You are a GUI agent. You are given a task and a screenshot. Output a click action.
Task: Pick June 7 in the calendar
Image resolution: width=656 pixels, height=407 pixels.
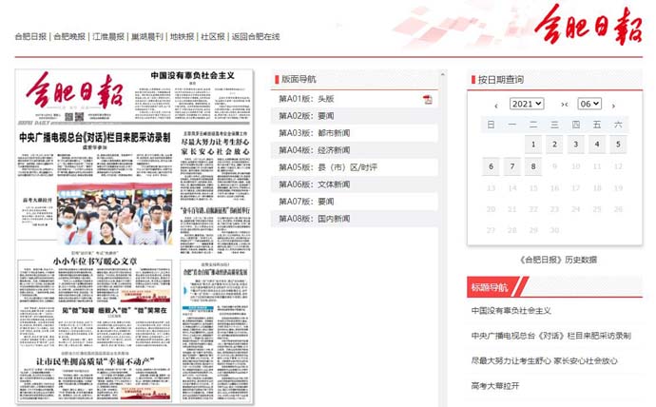pos(512,166)
